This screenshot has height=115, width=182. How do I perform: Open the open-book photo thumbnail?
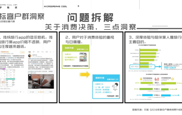(41, 81)
